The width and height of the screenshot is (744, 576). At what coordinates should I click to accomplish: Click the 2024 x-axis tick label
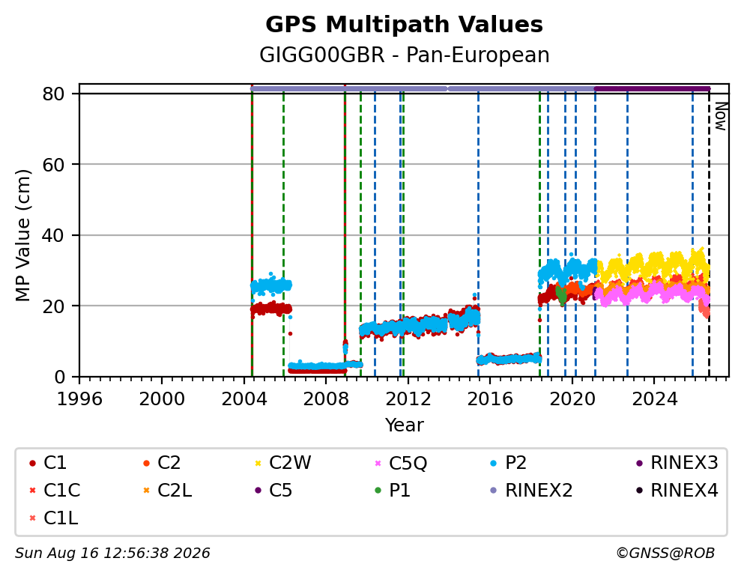(x=654, y=399)
